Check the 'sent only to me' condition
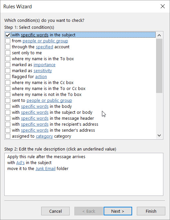The image size is (170, 220). tap(8, 53)
